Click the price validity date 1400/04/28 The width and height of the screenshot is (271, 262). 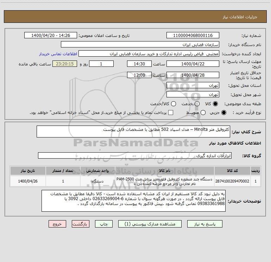point(193,75)
